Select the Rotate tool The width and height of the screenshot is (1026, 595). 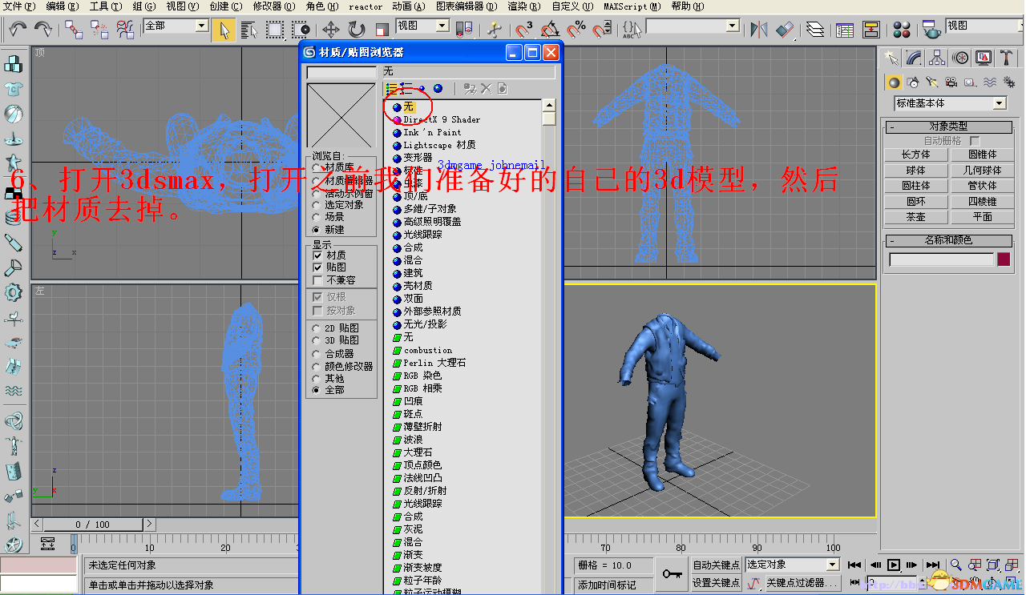coord(357,30)
